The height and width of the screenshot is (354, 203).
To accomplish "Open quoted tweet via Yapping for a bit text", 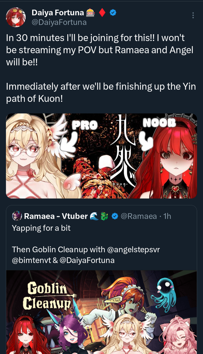I will tap(41, 228).
